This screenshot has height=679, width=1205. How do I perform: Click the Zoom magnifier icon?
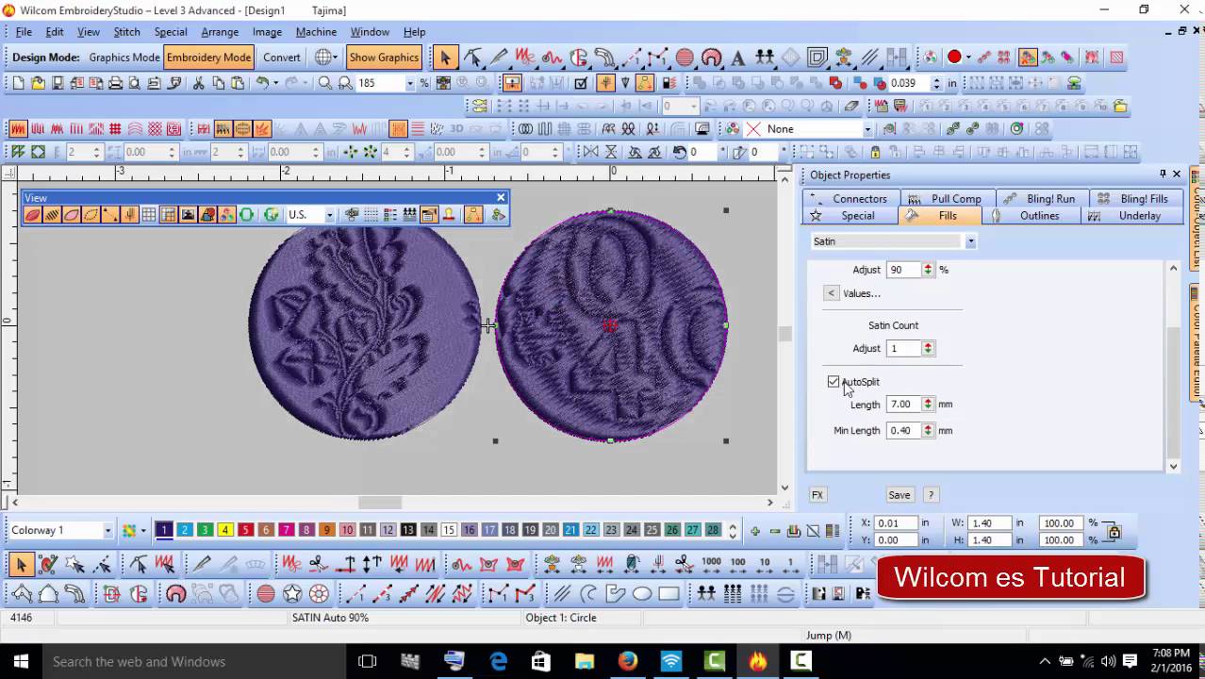(325, 83)
